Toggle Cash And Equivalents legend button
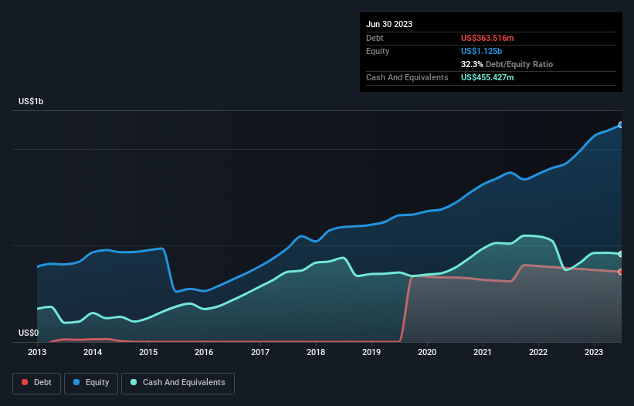Image resolution: width=634 pixels, height=406 pixels. 178,383
